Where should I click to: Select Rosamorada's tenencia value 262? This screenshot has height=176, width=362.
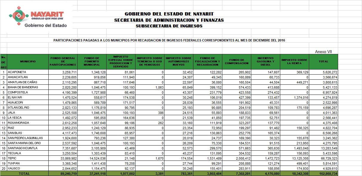[161, 123]
